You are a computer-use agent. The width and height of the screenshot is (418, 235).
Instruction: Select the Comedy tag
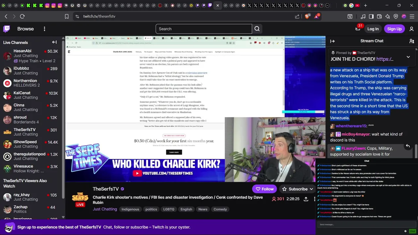pos(220,209)
